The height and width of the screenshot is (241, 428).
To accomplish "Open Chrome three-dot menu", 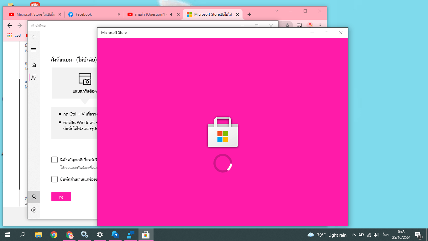I will pyautogui.click(x=320, y=25).
